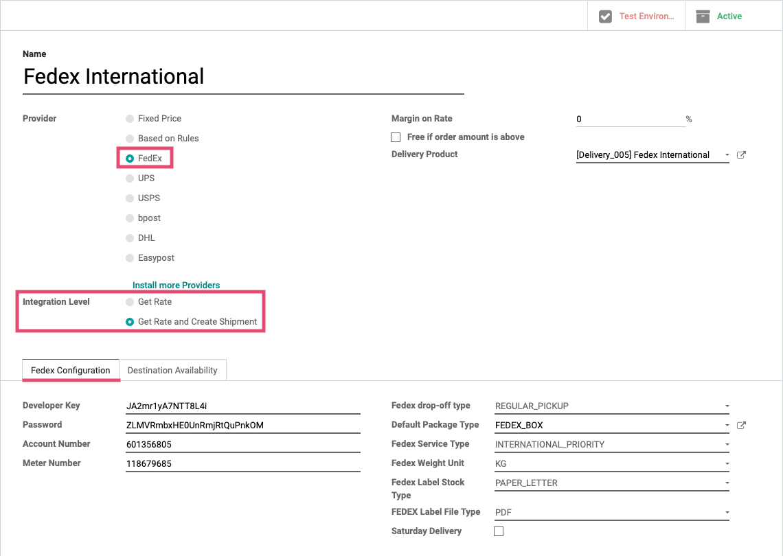The image size is (783, 556).
Task: Choose USPS as provider
Action: click(130, 198)
